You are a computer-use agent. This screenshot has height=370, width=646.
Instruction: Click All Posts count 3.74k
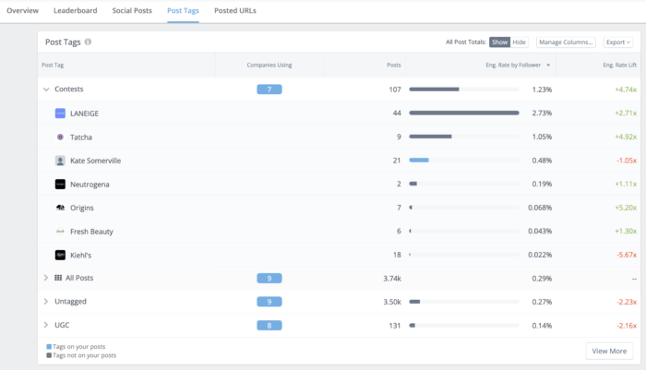[392, 279]
